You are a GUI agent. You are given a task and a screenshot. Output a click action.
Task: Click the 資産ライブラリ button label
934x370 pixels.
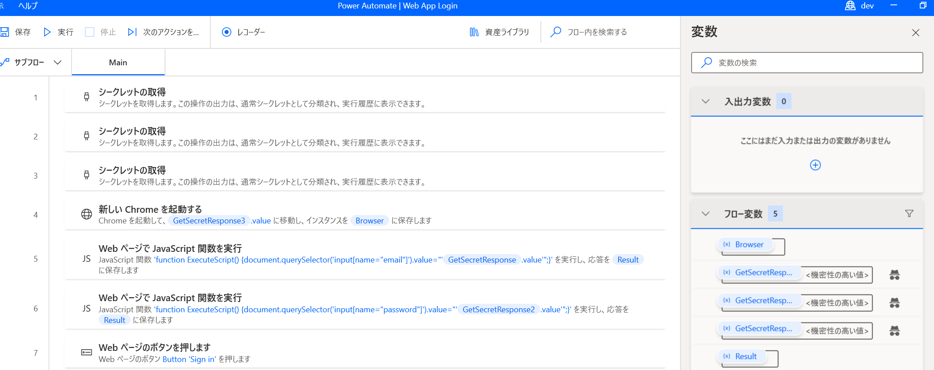507,32
